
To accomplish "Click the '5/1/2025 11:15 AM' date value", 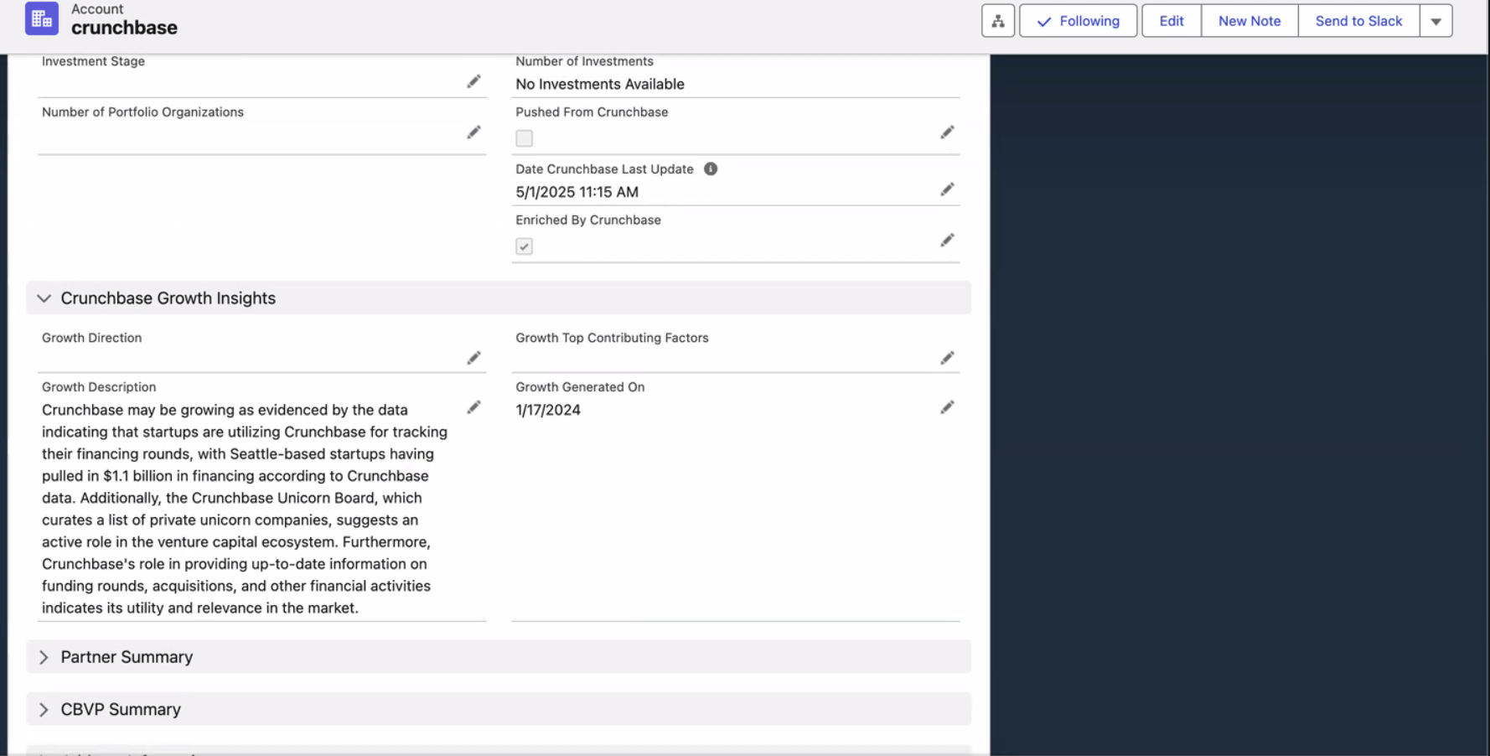I will pos(577,192).
